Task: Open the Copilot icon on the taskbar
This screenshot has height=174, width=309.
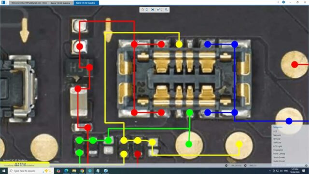Action: pyautogui.click(x=58, y=171)
